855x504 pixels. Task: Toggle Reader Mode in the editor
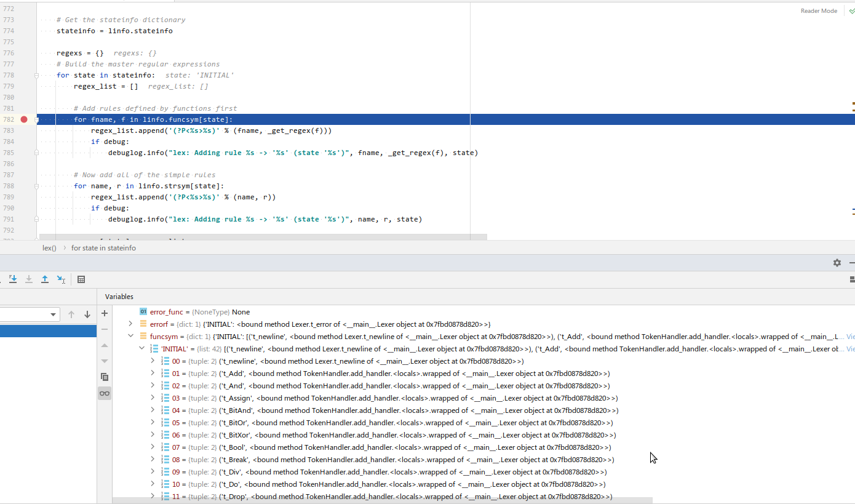tap(819, 10)
